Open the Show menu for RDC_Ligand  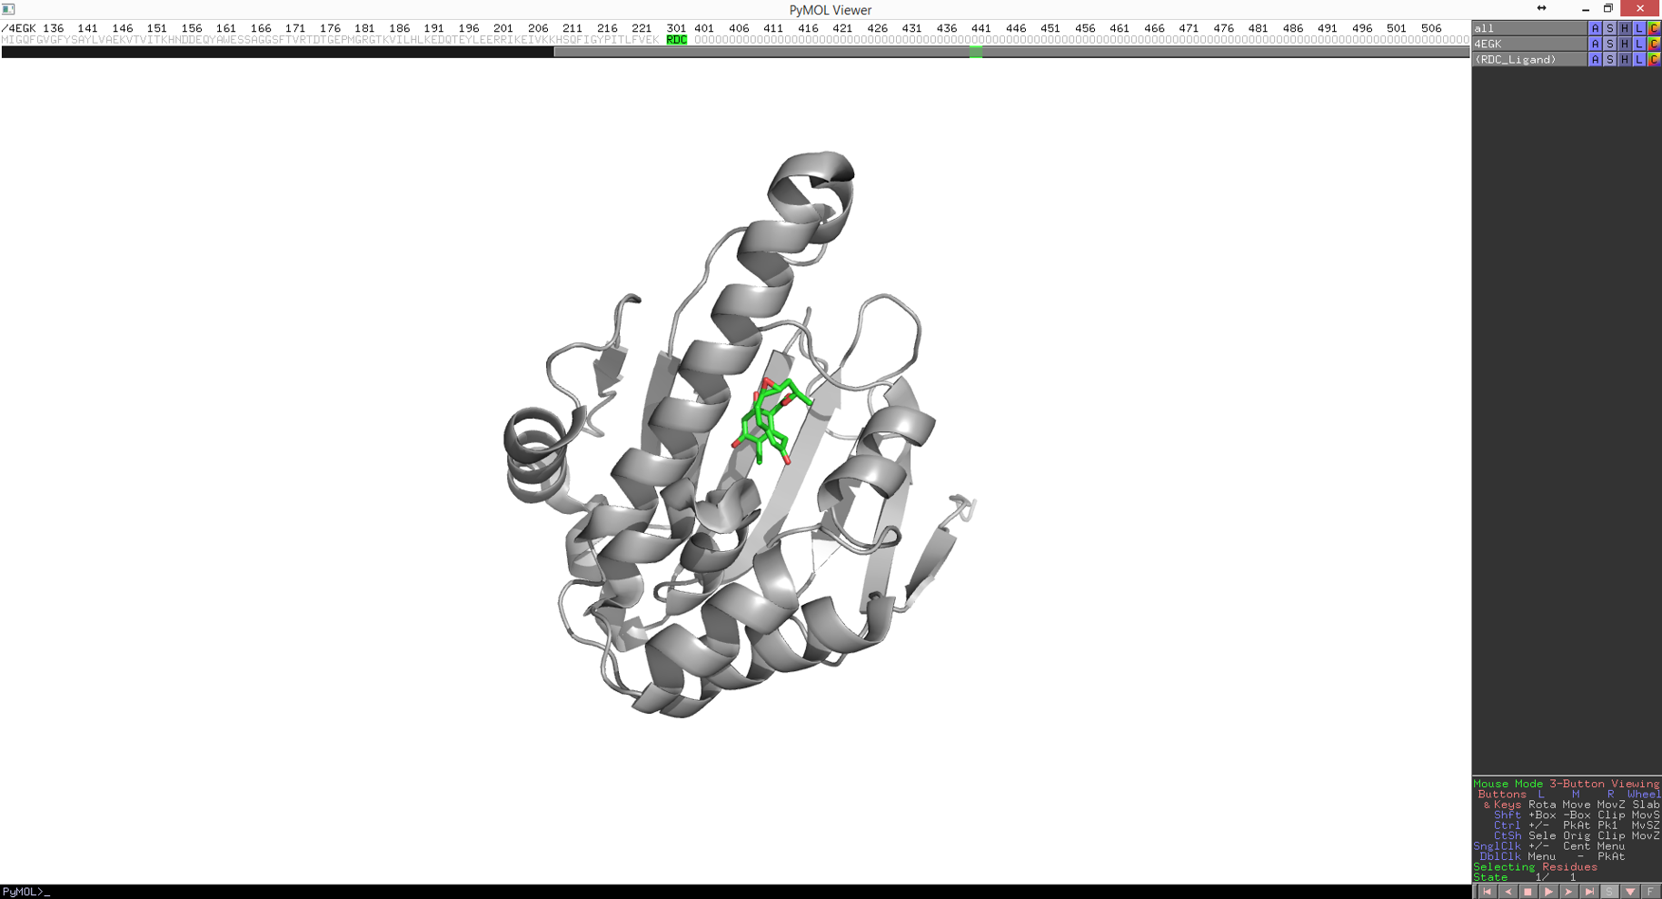tap(1609, 59)
